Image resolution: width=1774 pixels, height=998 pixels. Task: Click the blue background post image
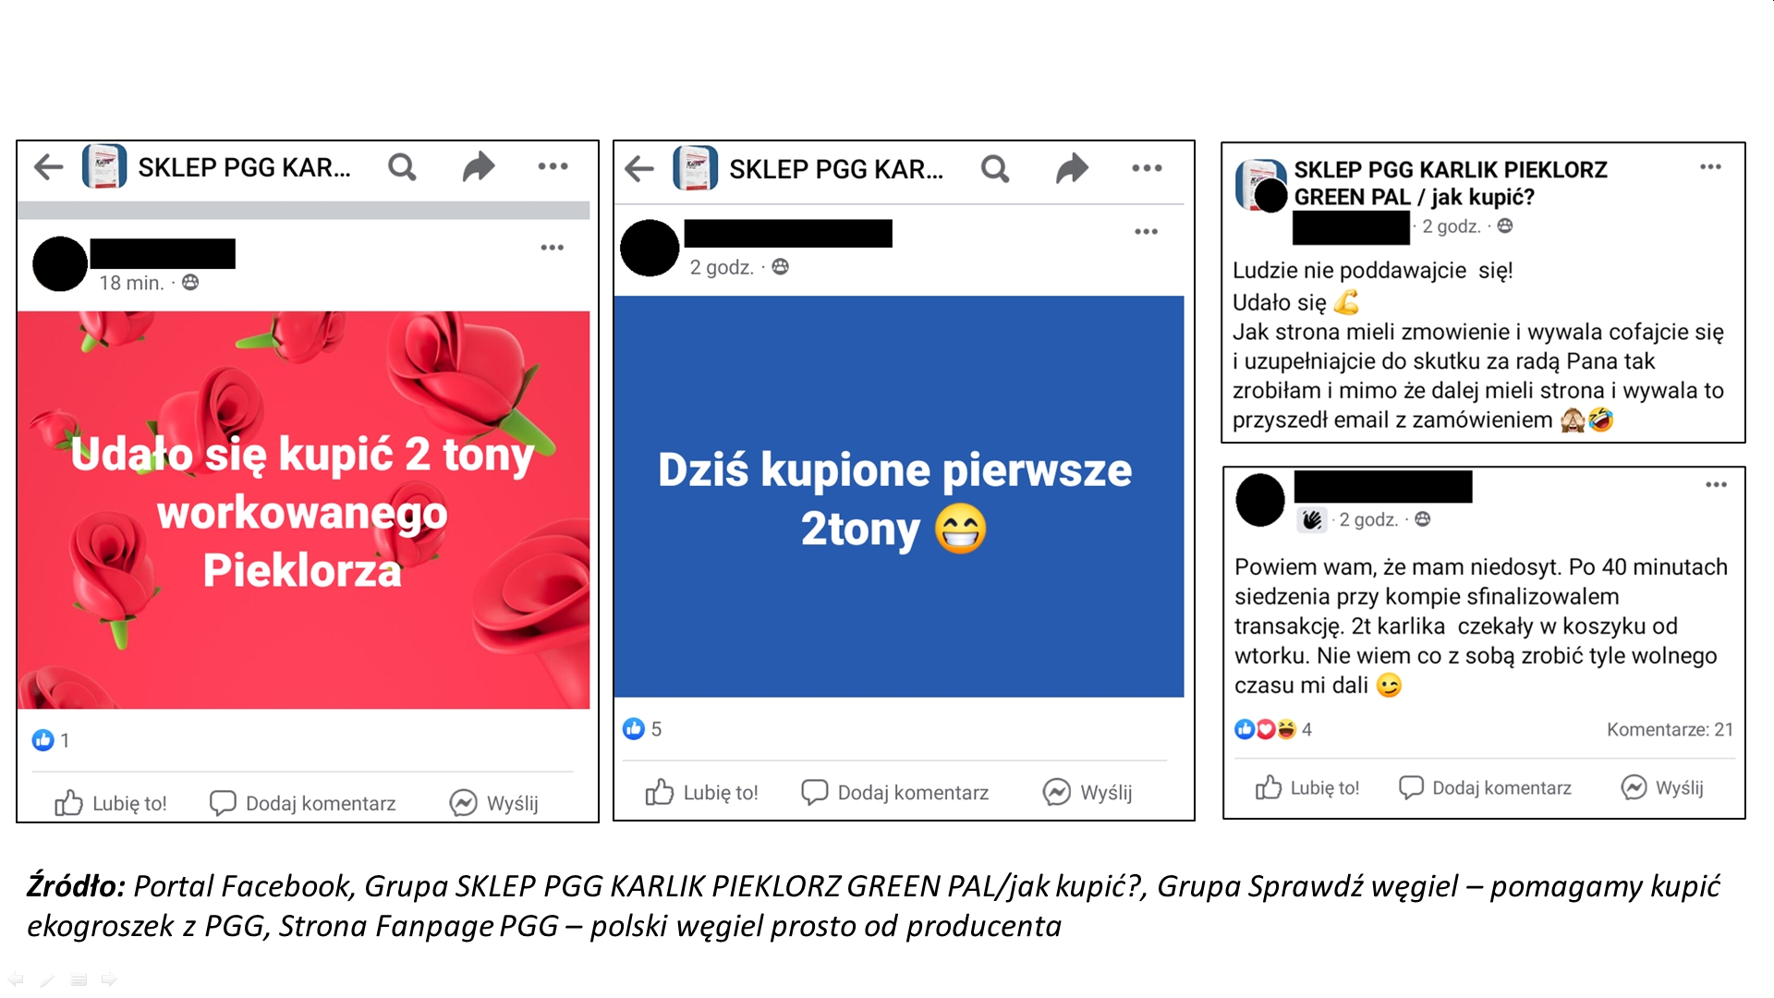(x=899, y=496)
